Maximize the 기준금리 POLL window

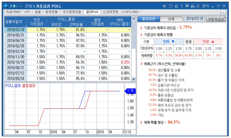click(x=218, y=6)
